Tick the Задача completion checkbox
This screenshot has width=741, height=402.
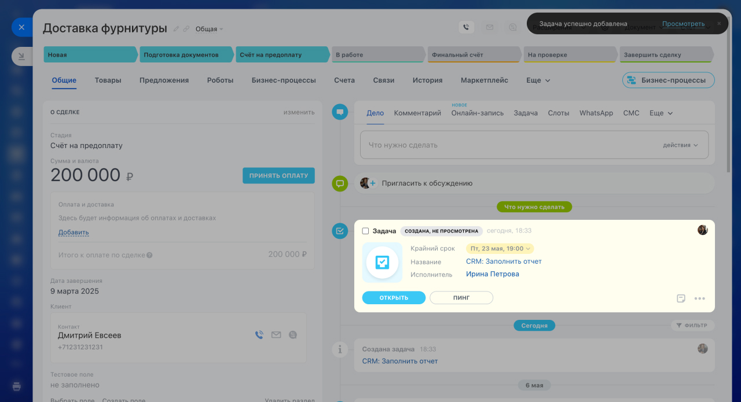[x=365, y=231]
